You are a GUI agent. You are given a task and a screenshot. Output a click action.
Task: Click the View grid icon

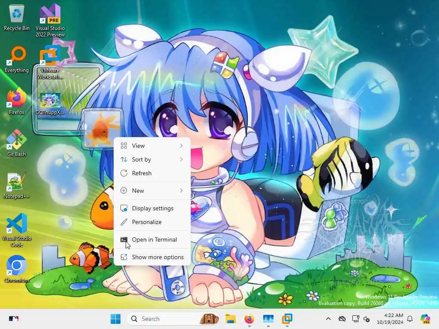pos(124,146)
